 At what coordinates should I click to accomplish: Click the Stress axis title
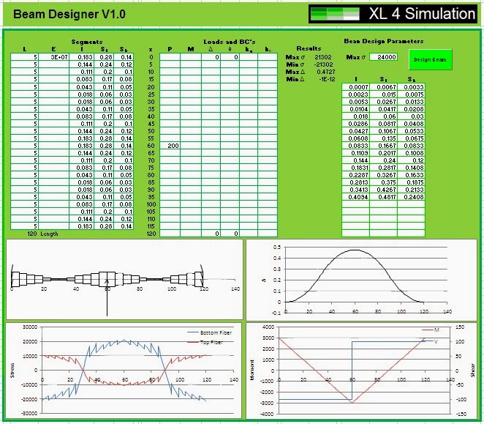[x=12, y=371]
